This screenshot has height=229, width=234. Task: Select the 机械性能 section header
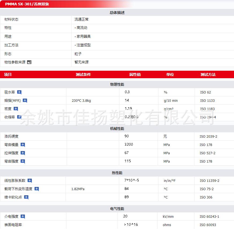tap(117, 129)
